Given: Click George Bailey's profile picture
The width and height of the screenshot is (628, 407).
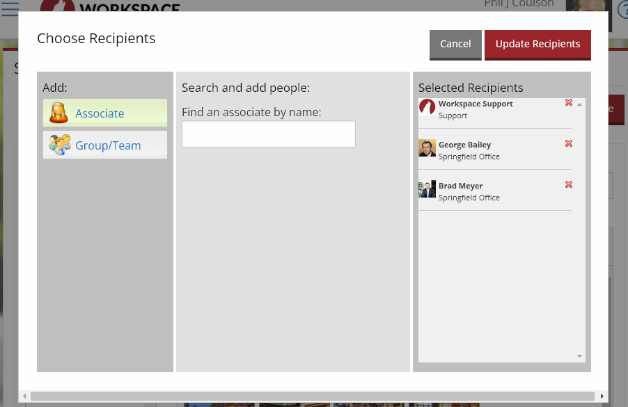Looking at the screenshot, I should point(427,149).
